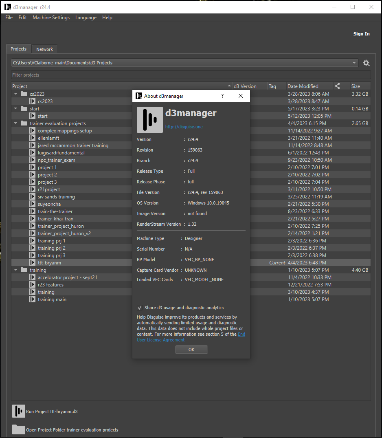The height and width of the screenshot is (438, 382).
Task: Open the project folder for trainer evaluation projects
Action: (x=18, y=429)
